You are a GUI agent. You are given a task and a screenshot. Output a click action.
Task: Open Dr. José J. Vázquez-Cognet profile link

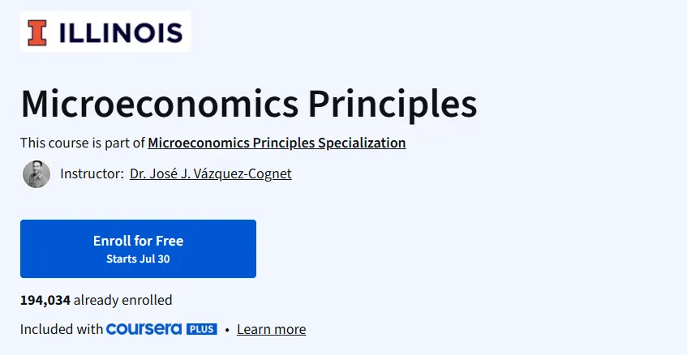click(x=210, y=173)
